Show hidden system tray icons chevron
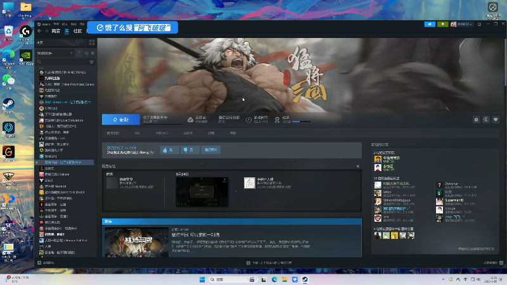The width and height of the screenshot is (507, 285). tap(443, 279)
